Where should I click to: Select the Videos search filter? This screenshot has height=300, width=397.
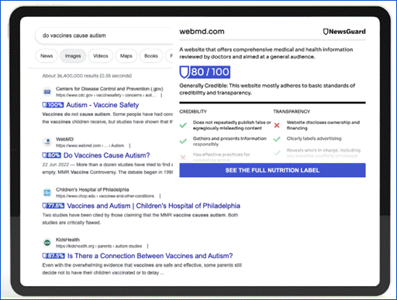click(x=101, y=56)
